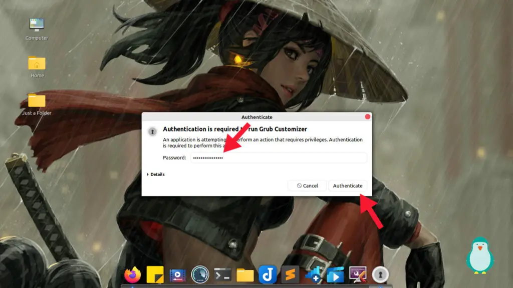Expand the Details section

tap(155, 174)
